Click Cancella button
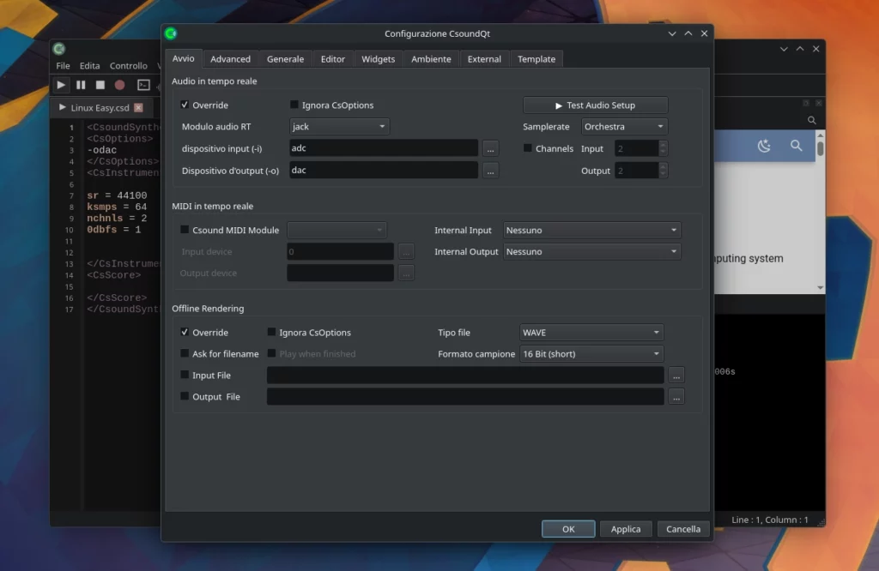Viewport: 879px width, 571px height. [682, 529]
